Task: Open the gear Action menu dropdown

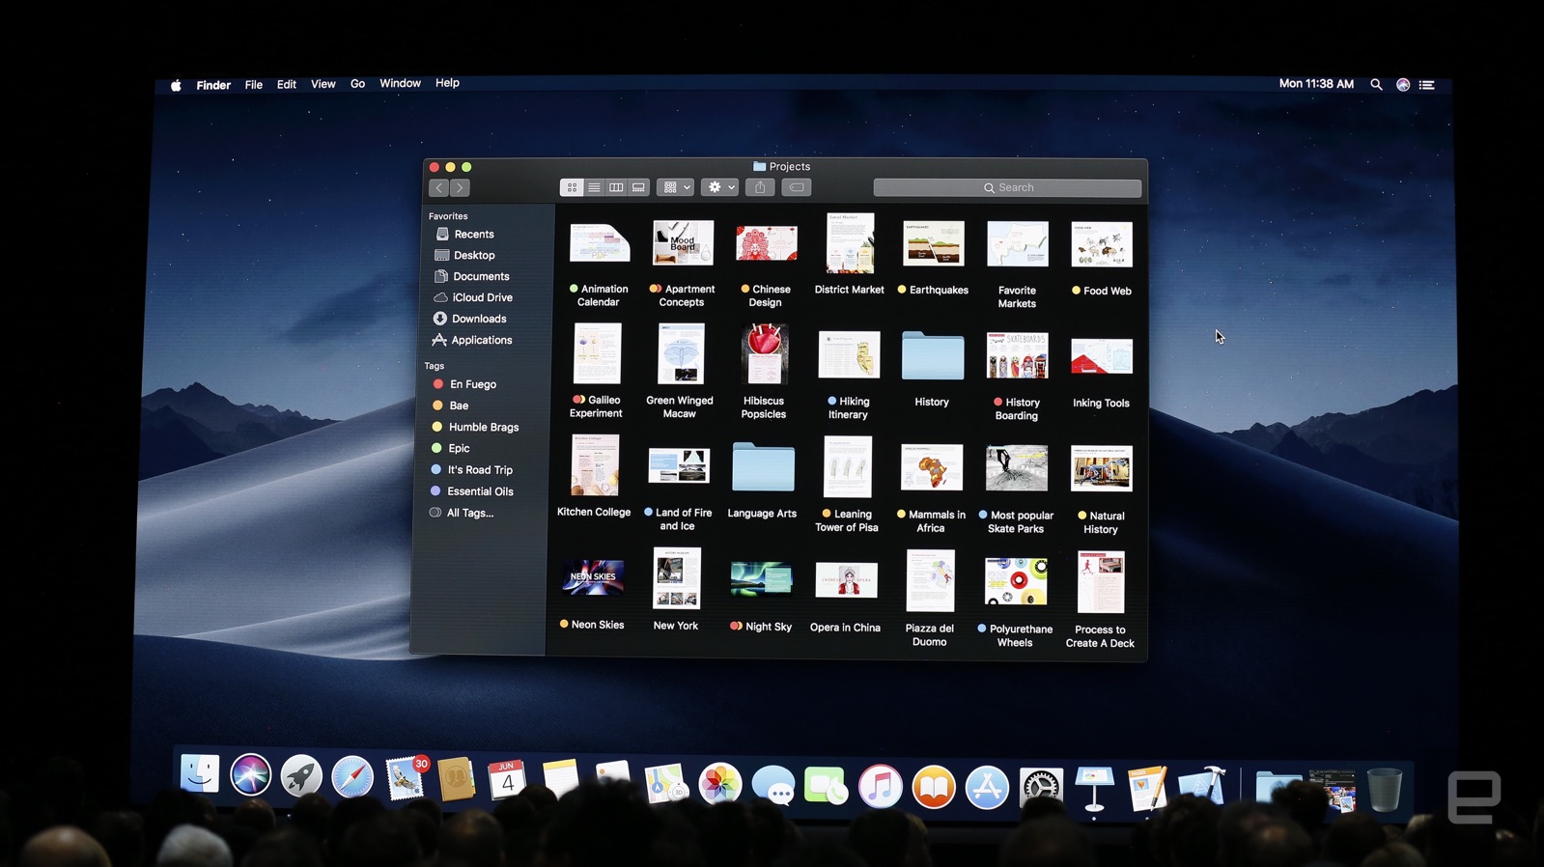Action: pyautogui.click(x=720, y=187)
